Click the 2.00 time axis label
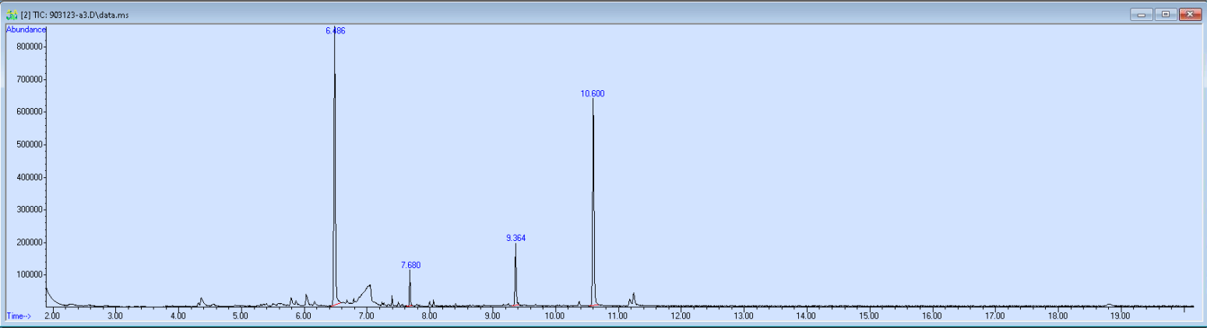 pos(52,316)
